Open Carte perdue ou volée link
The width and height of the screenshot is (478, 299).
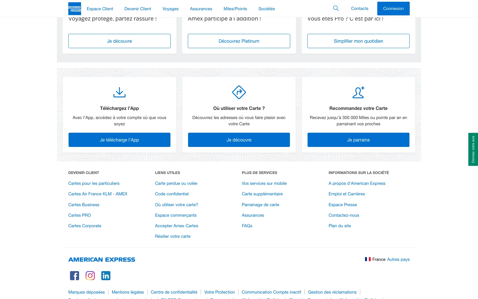coord(176,183)
